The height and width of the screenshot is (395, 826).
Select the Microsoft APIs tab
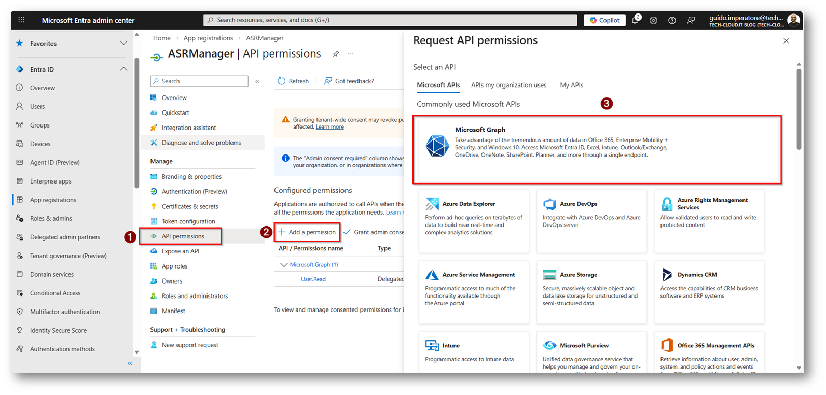coord(438,85)
